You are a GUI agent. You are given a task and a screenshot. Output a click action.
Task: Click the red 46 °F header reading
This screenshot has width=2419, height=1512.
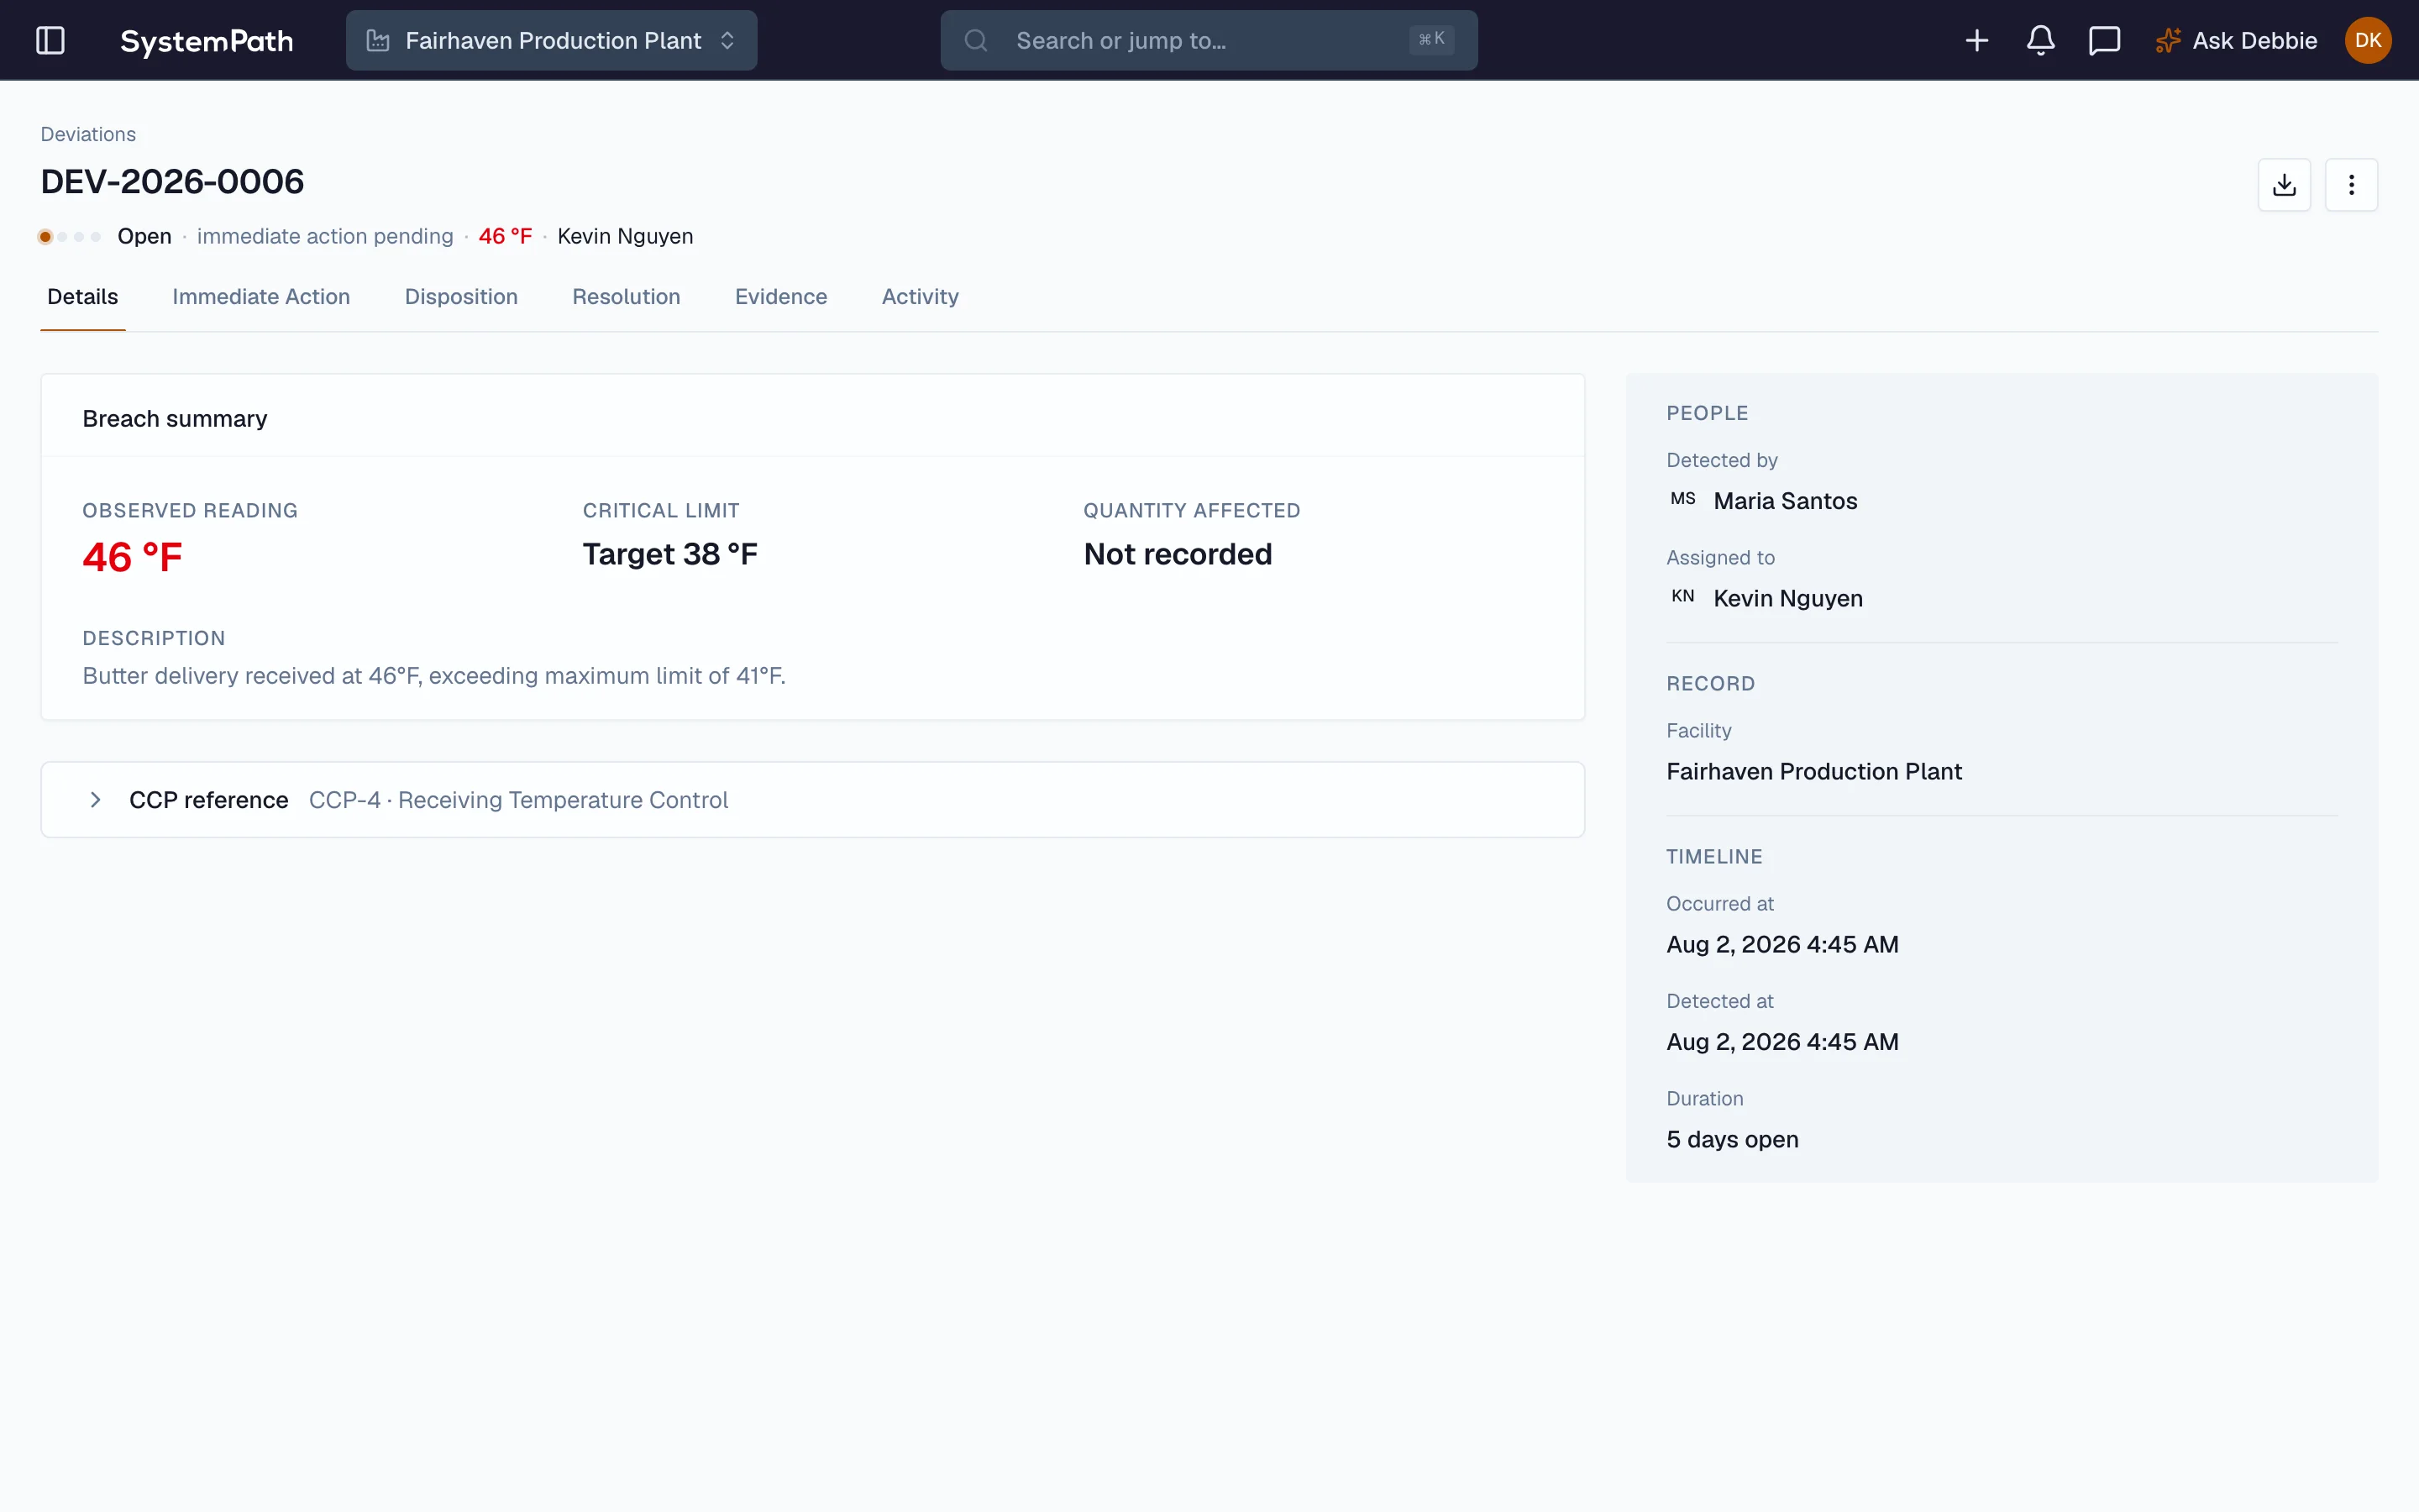(x=505, y=237)
